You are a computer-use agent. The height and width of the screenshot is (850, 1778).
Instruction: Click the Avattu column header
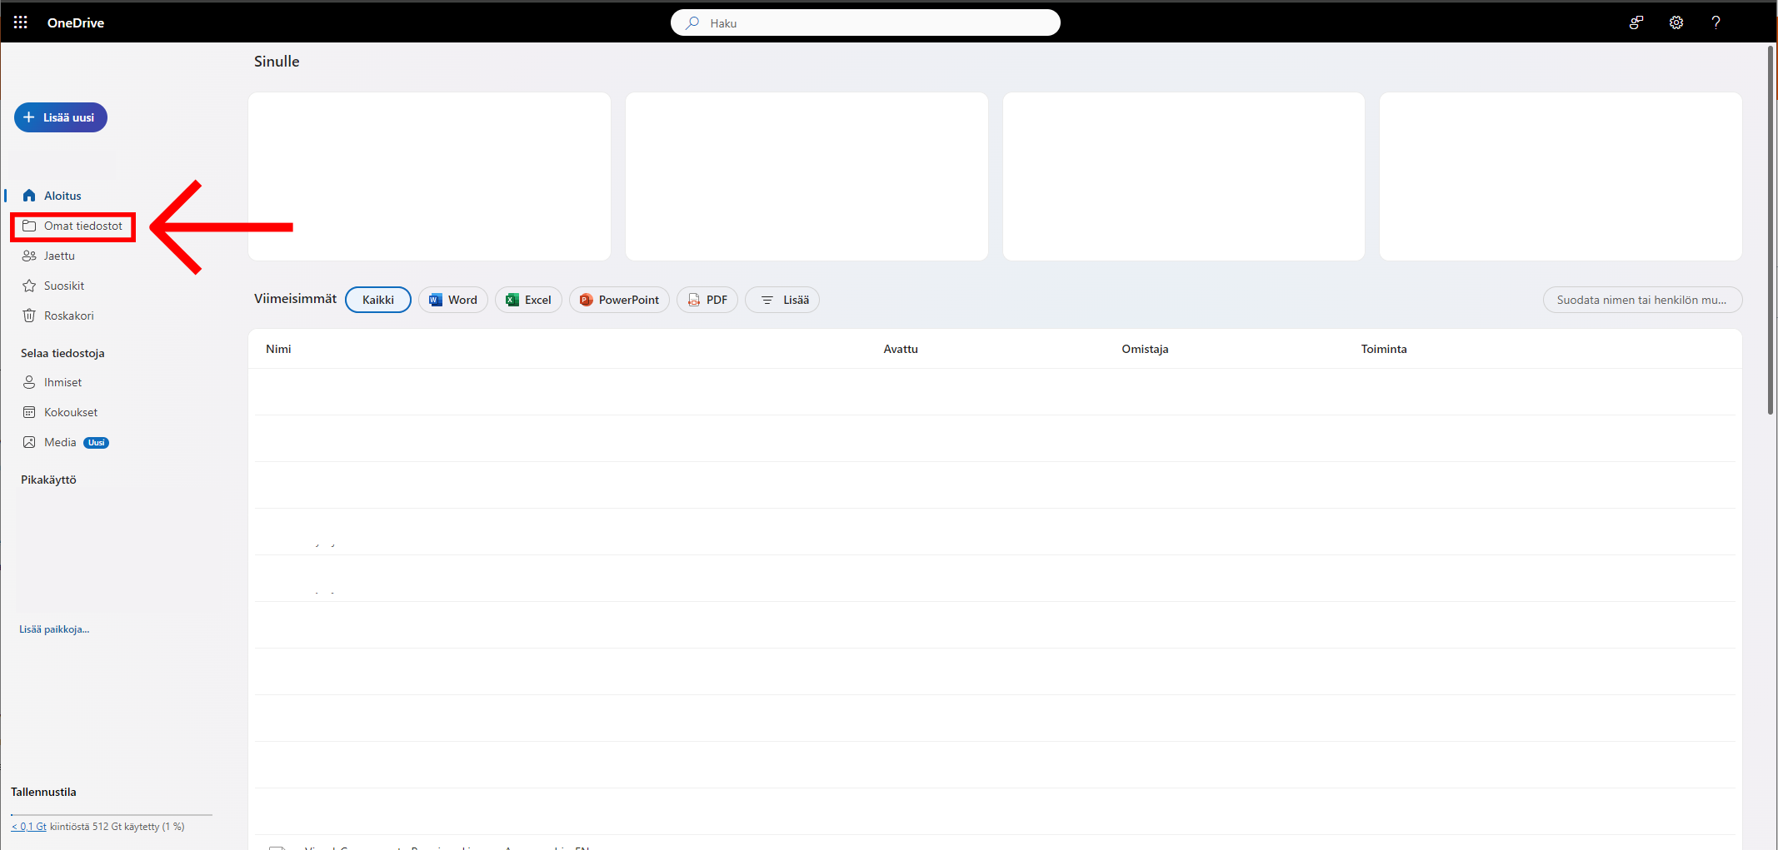pyautogui.click(x=901, y=349)
